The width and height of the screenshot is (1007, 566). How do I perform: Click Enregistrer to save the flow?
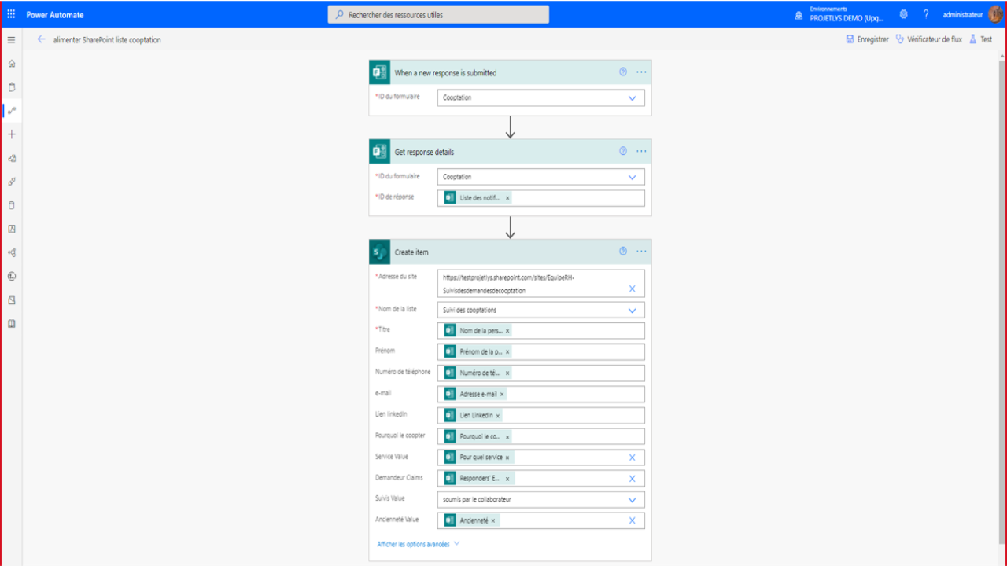867,39
